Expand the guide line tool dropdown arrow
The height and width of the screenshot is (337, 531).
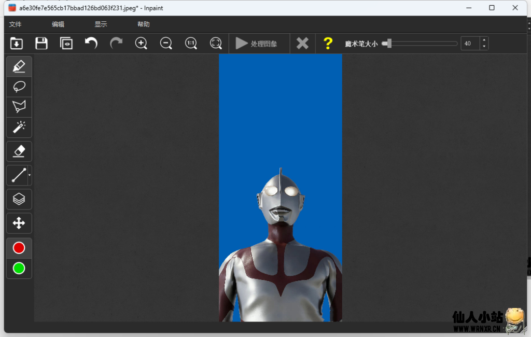point(30,175)
